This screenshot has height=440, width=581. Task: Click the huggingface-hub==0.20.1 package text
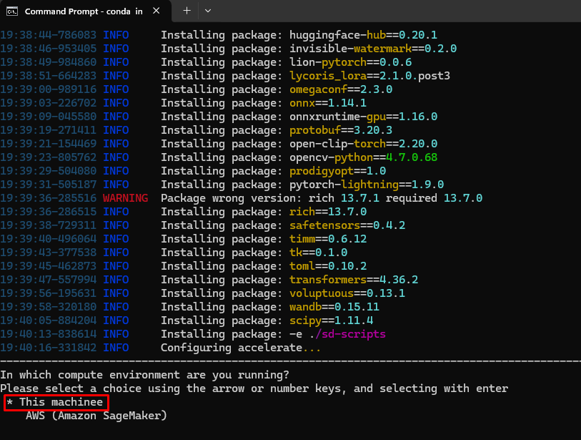363,34
